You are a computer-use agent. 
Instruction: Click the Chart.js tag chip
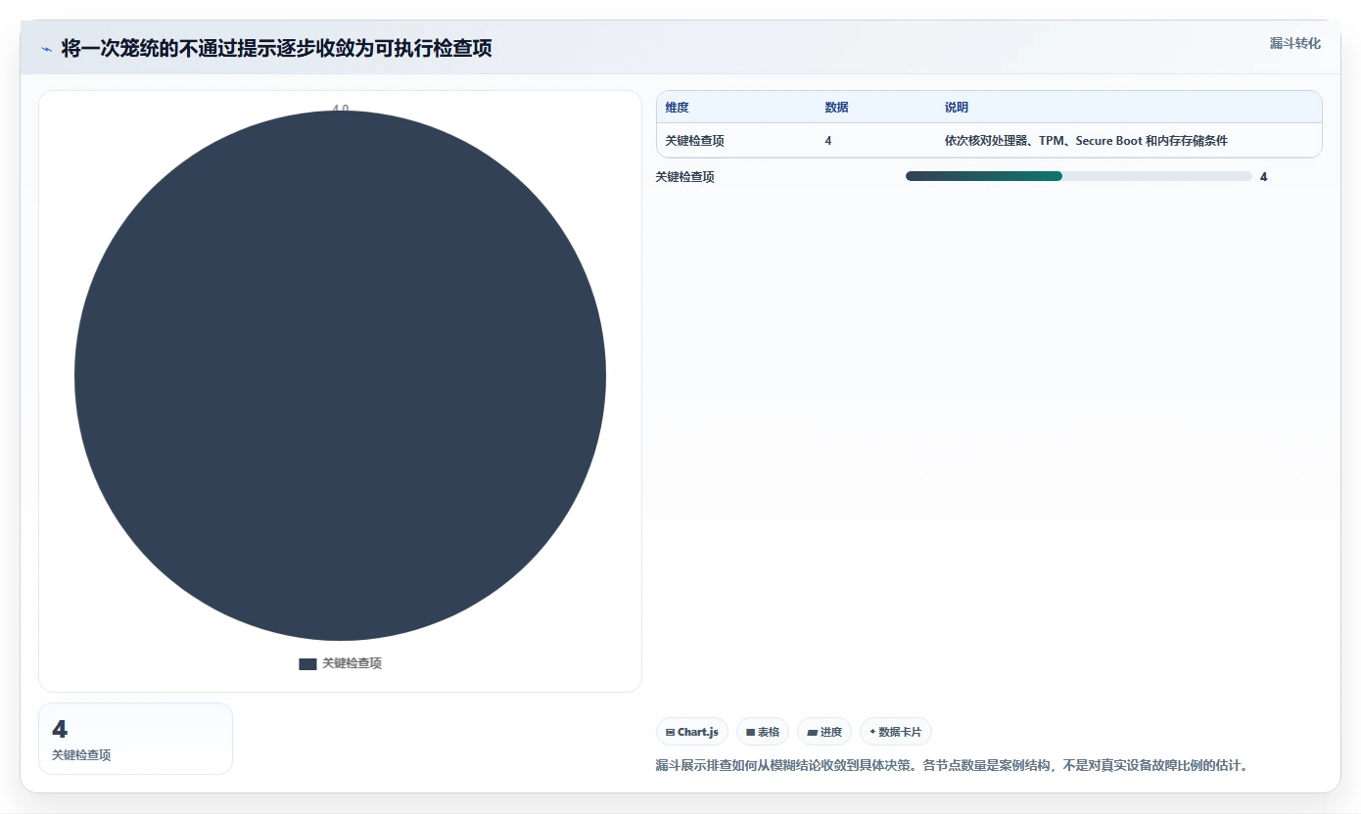(692, 732)
